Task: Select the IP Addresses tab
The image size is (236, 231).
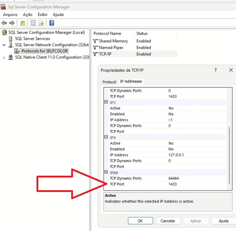Action: [x=131, y=81]
